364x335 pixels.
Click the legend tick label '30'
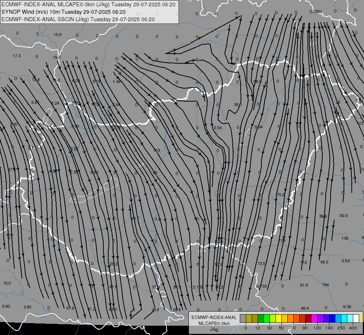tap(270, 328)
